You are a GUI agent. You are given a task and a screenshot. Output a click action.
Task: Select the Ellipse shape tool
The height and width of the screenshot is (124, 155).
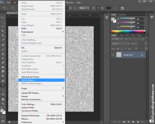3,94
